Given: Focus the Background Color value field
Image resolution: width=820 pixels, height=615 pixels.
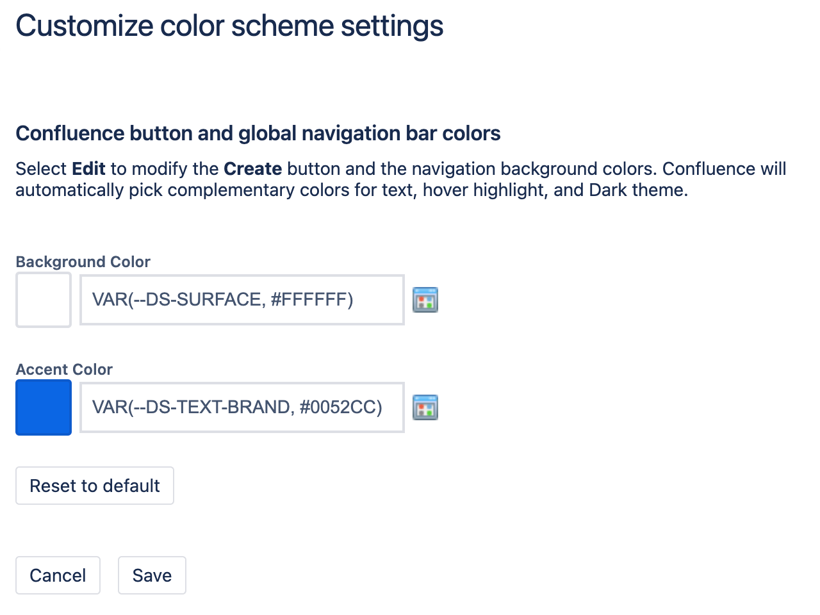Looking at the screenshot, I should coord(242,300).
